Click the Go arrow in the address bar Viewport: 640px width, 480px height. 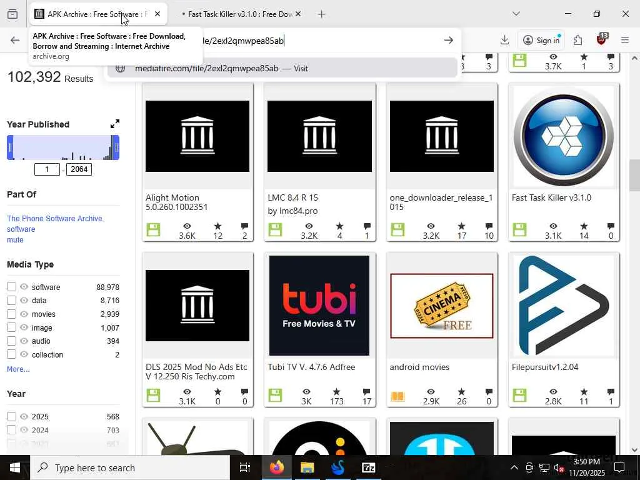(x=449, y=40)
